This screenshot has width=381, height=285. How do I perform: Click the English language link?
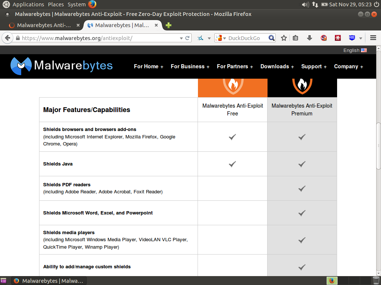(351, 50)
